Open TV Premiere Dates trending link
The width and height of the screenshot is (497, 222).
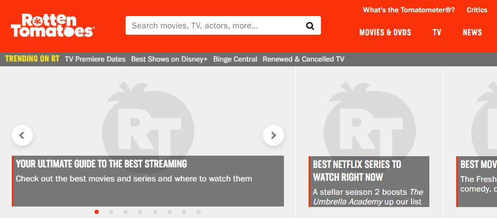pos(95,59)
